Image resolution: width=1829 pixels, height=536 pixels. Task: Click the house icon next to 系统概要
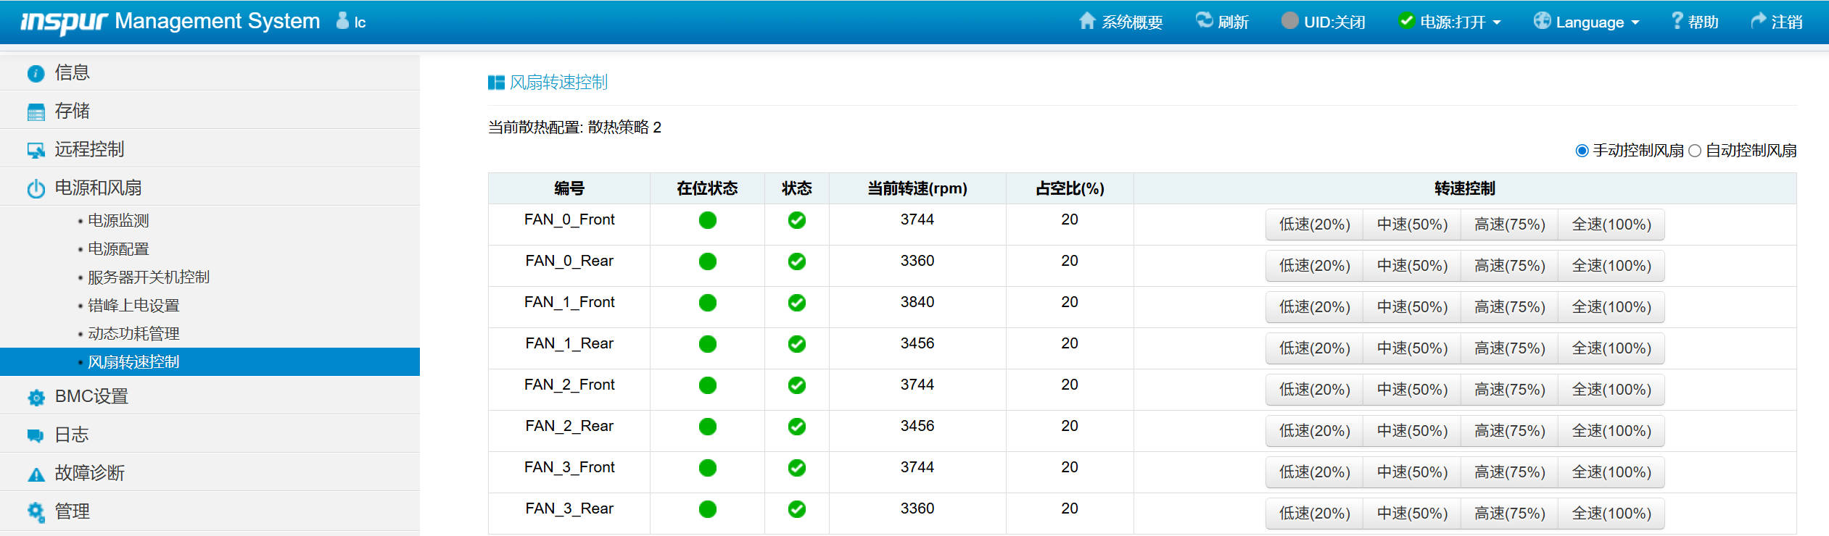(x=1086, y=20)
